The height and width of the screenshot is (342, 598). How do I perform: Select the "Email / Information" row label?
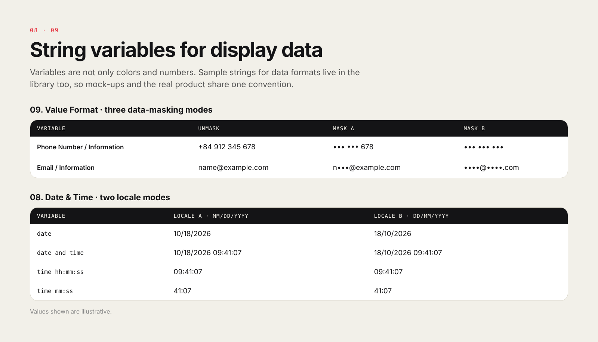tap(66, 168)
